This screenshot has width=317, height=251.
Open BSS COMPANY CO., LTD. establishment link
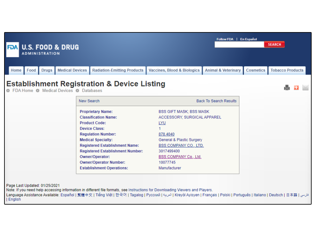click(181, 146)
